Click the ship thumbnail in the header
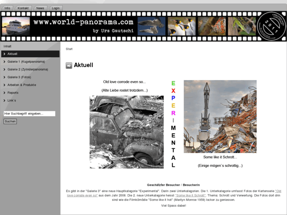 click(16, 26)
